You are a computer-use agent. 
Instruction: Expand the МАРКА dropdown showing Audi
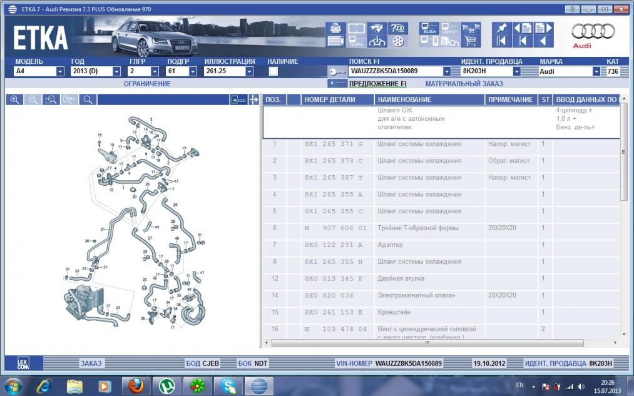596,71
